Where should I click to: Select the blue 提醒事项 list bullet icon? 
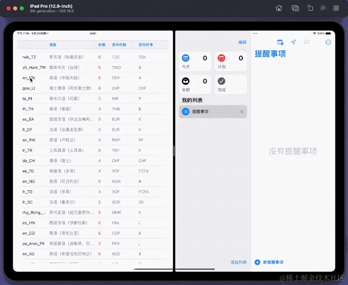(186, 112)
